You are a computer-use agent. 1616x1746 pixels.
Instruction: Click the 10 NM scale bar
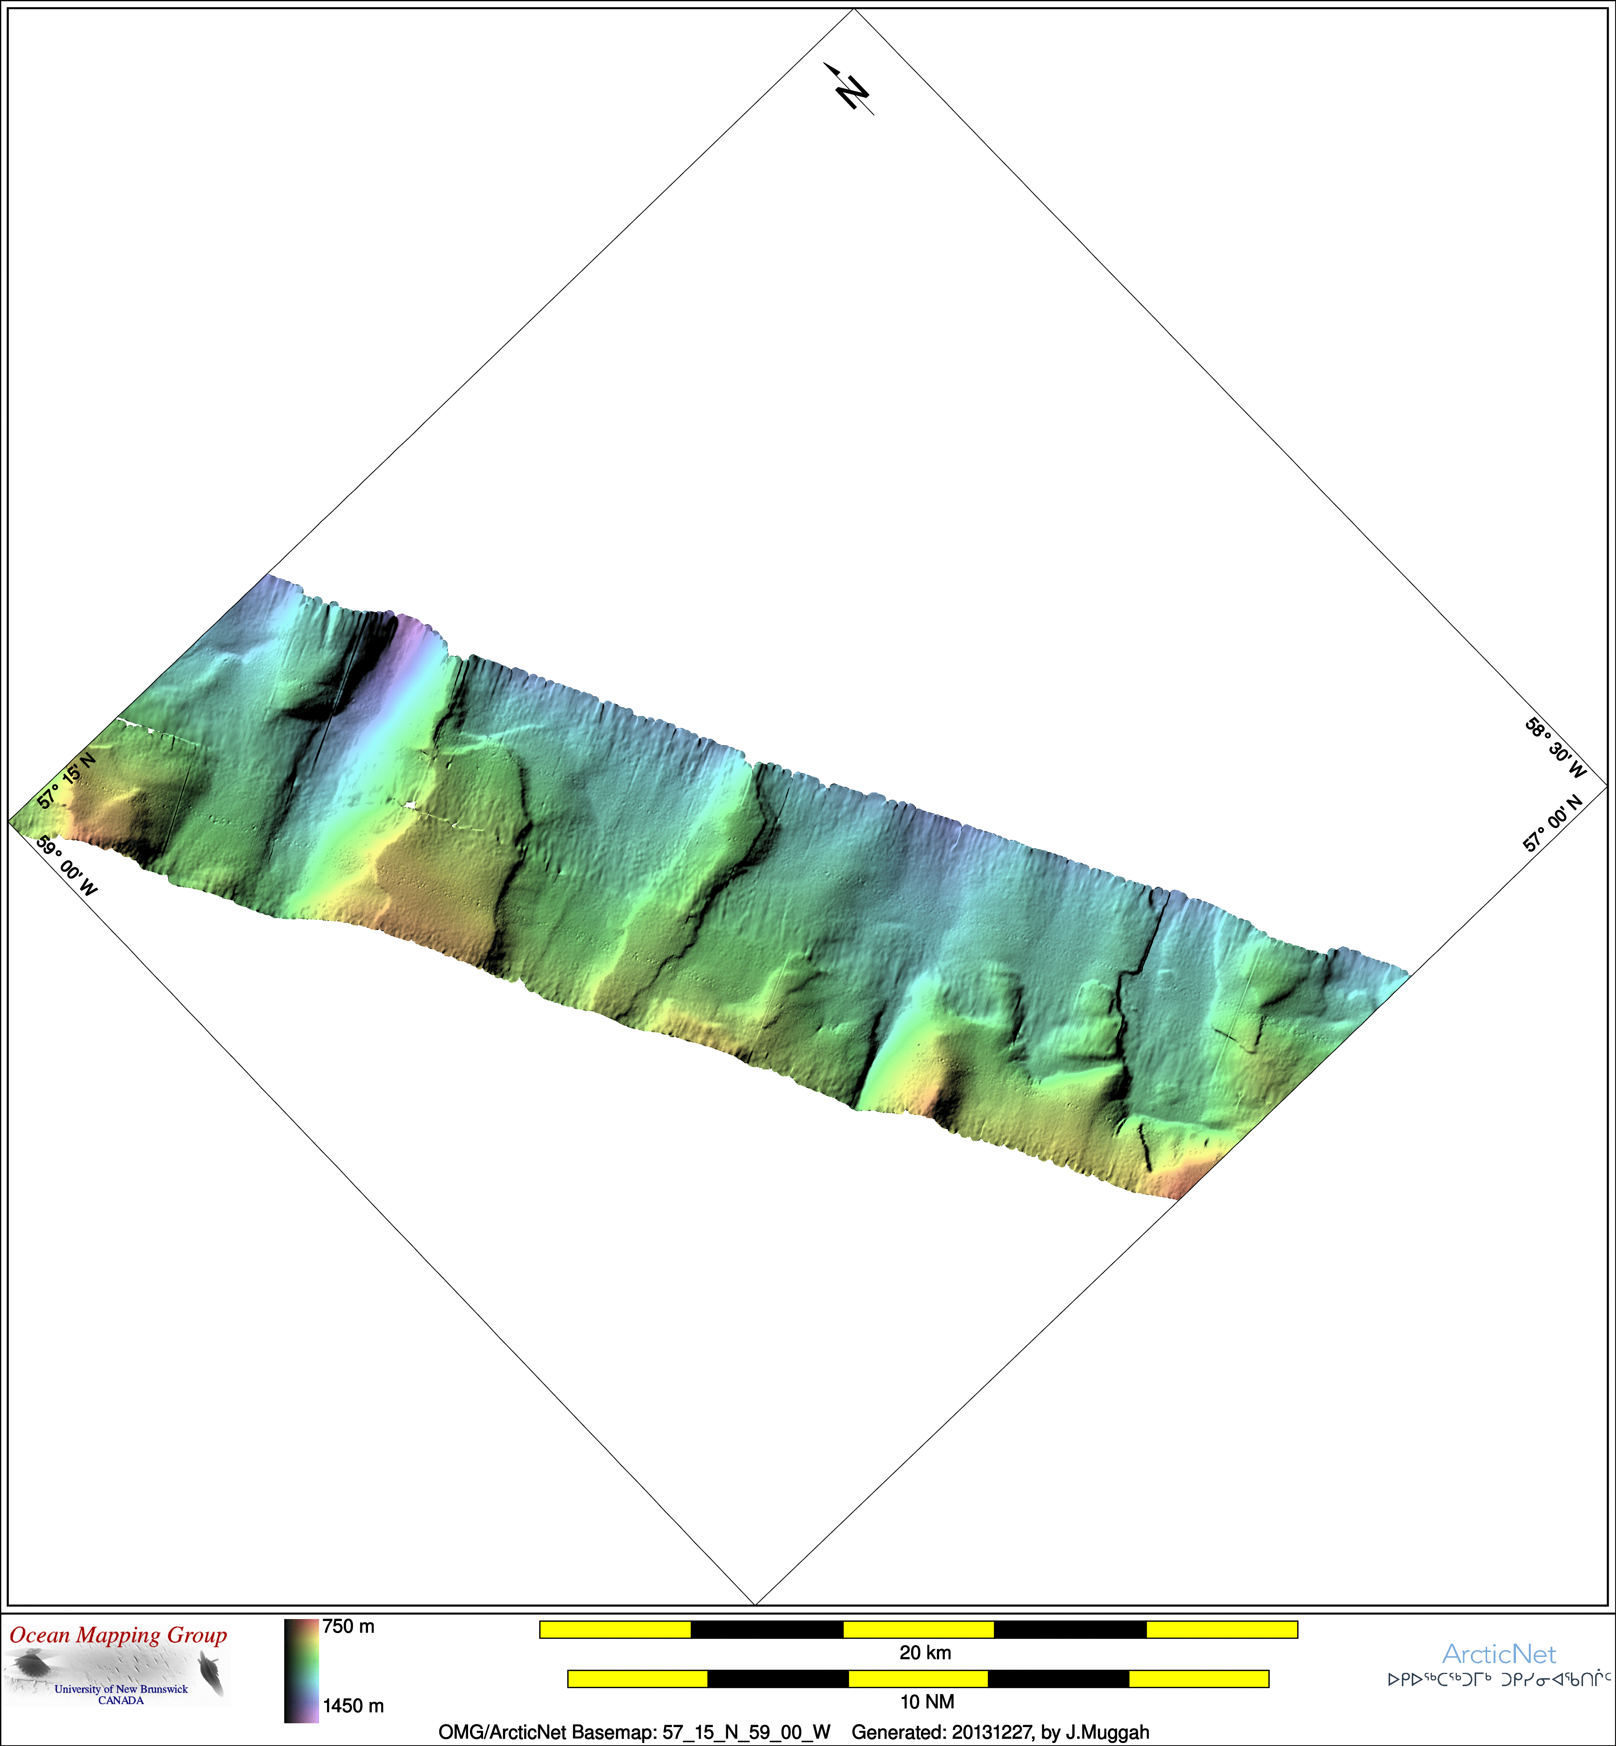point(918,1679)
